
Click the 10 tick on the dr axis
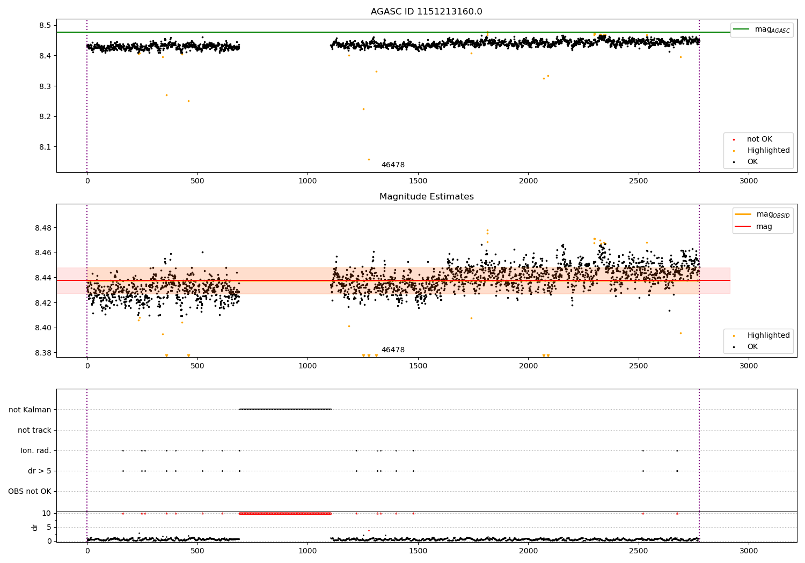click(47, 513)
